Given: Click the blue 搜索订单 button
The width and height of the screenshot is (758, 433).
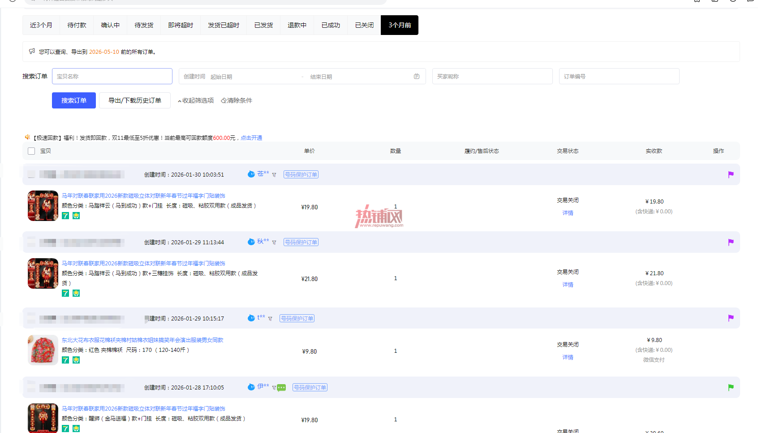Looking at the screenshot, I should (74, 100).
